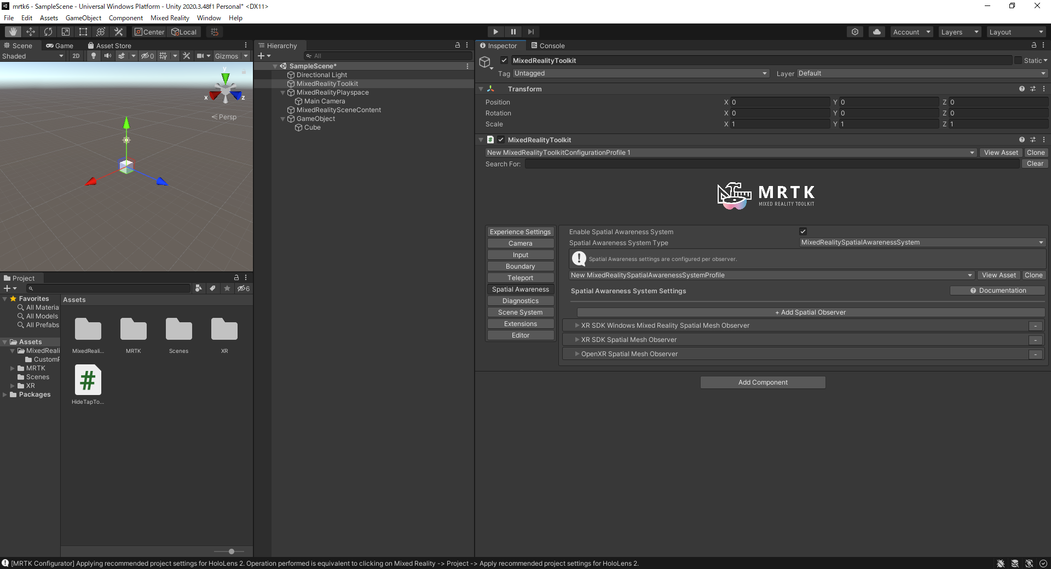Viewport: 1051px width, 569px height.
Task: Select the Hand tool
Action: tap(13, 32)
